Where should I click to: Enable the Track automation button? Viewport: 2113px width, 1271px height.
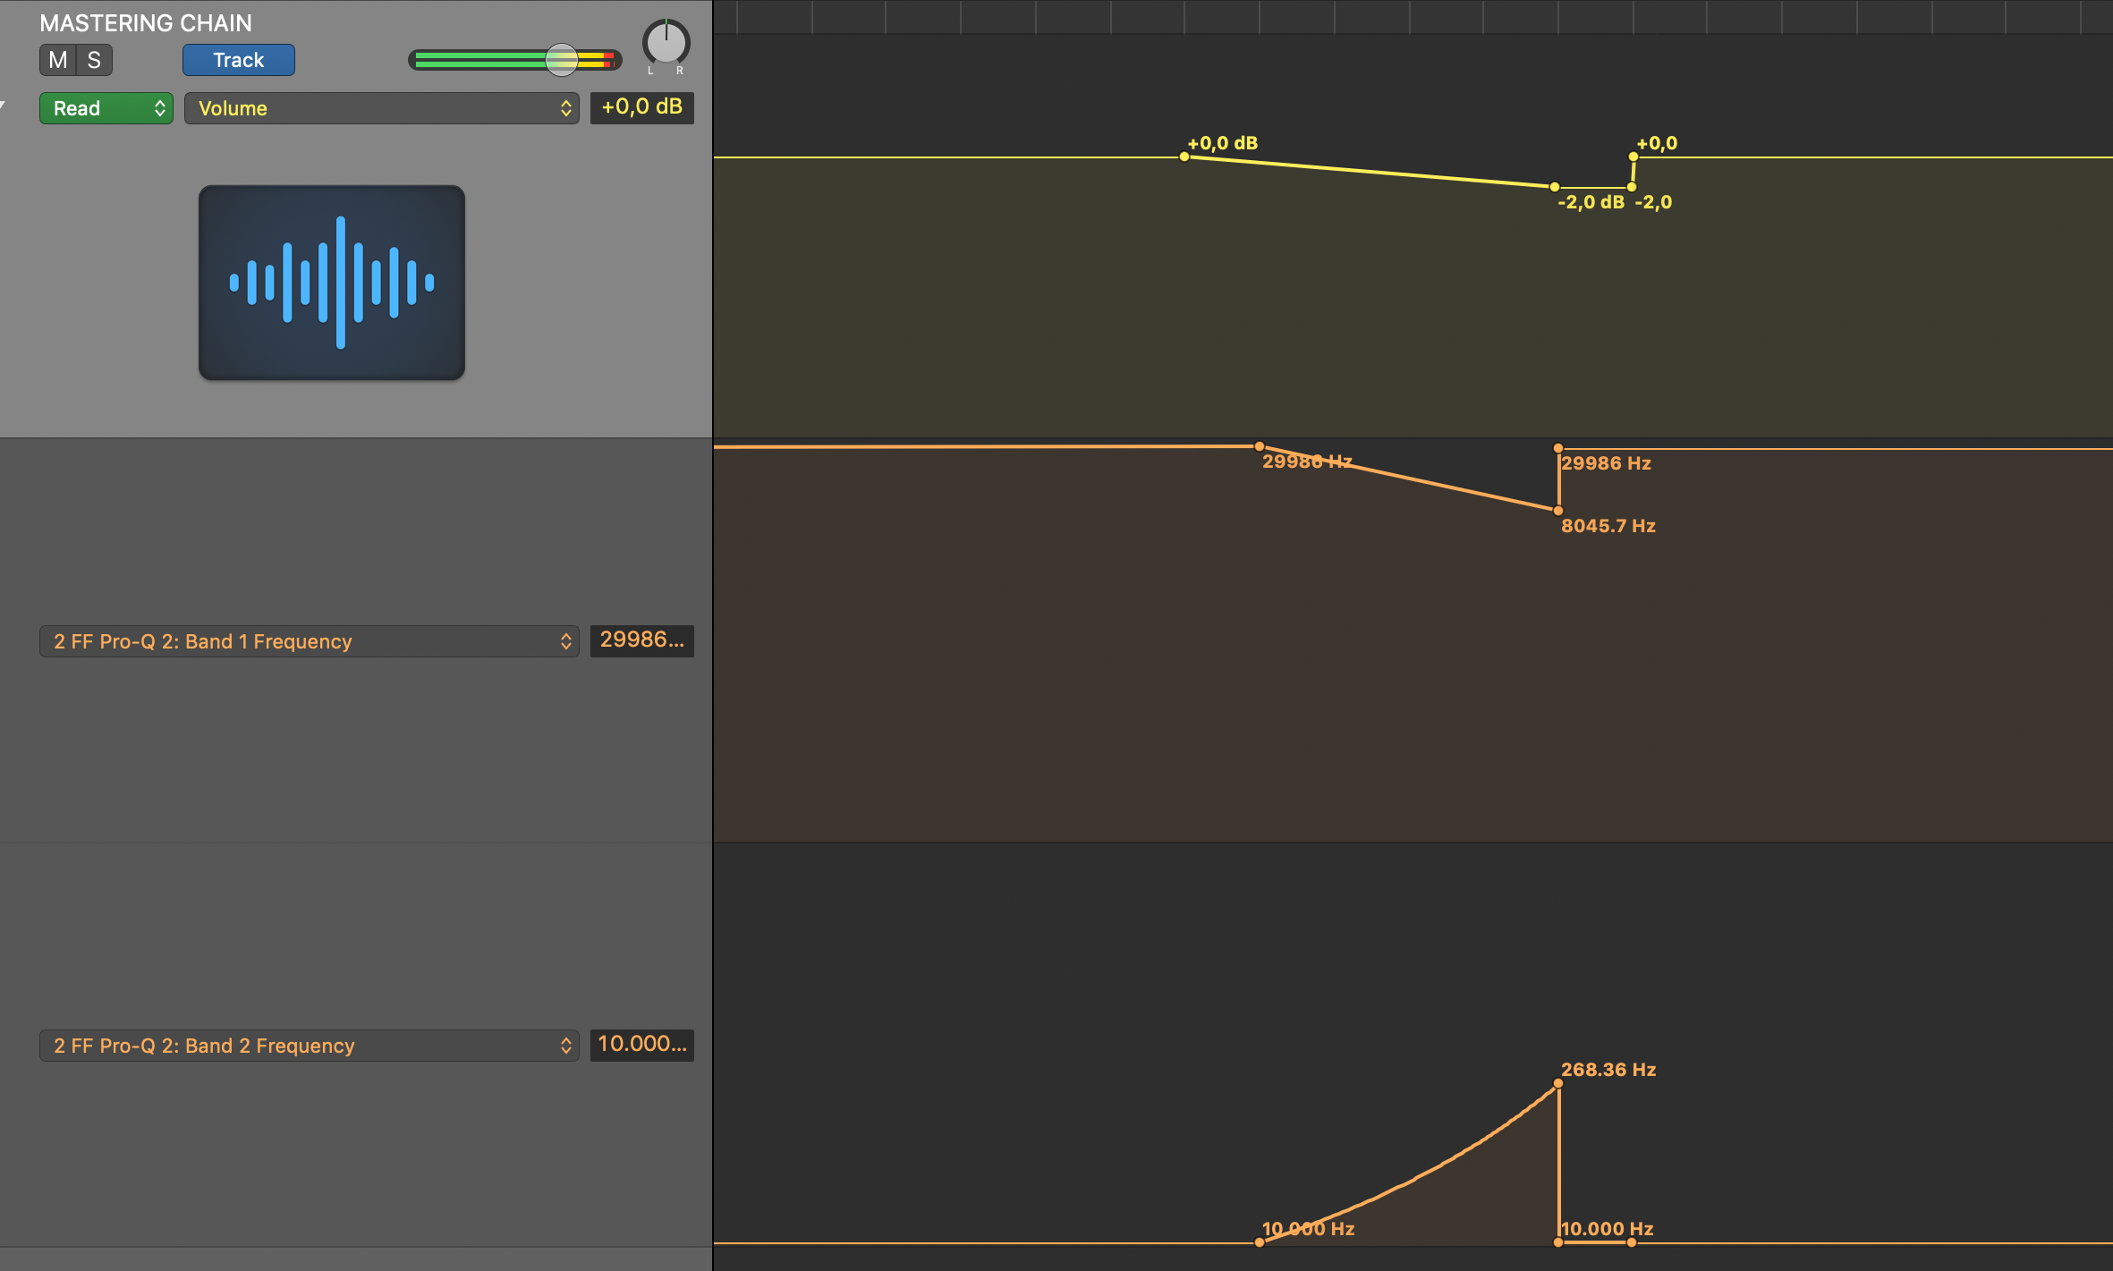238,60
